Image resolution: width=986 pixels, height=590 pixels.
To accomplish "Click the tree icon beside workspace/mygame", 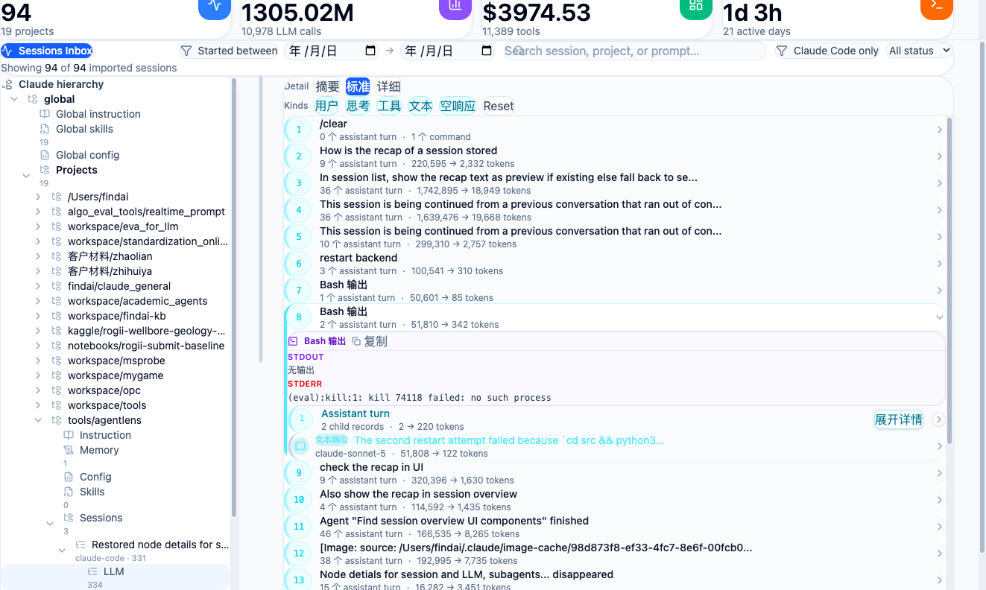I will (57, 375).
